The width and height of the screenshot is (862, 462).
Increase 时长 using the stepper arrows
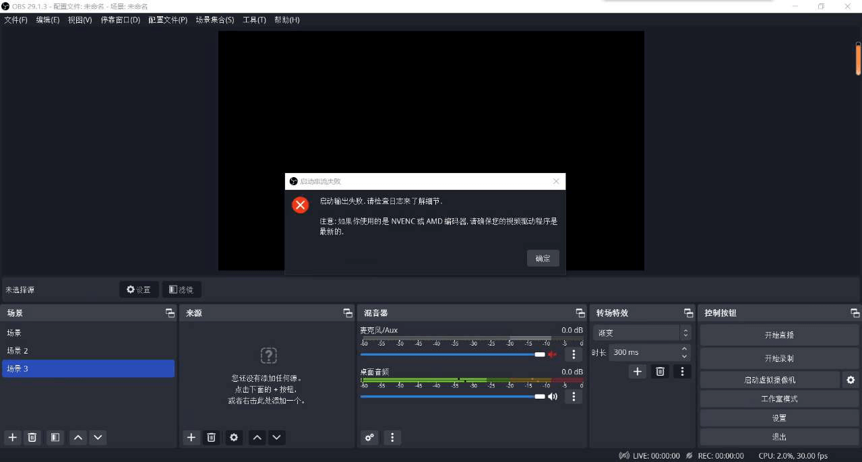click(x=683, y=349)
